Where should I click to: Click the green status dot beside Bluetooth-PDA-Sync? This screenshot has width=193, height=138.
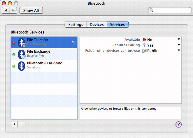point(14,66)
